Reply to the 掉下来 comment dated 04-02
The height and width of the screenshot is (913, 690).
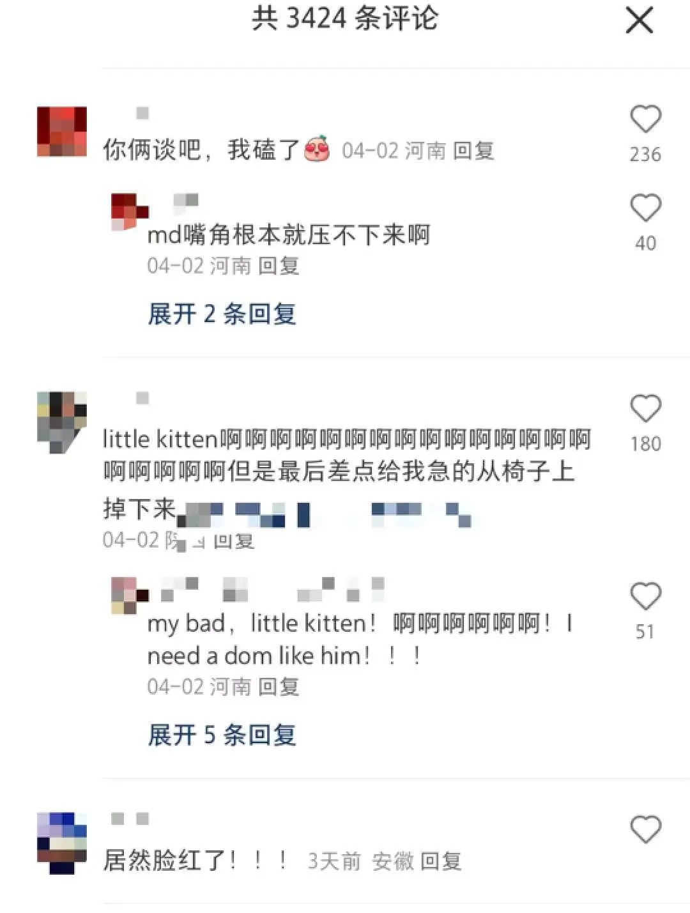tap(234, 541)
